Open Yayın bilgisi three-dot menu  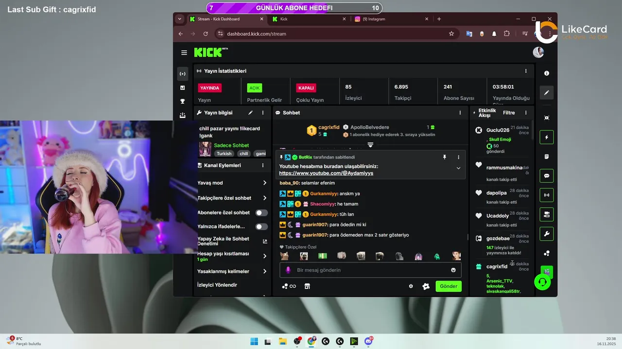click(263, 112)
